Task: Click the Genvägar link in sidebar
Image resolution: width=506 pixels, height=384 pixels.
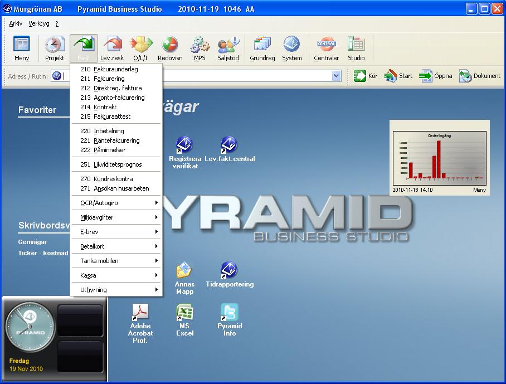Action: coord(32,242)
